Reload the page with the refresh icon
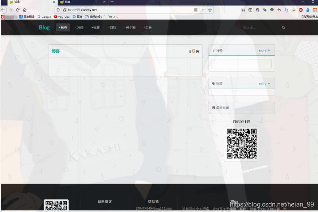The height and width of the screenshot is (212, 318). [17, 10]
